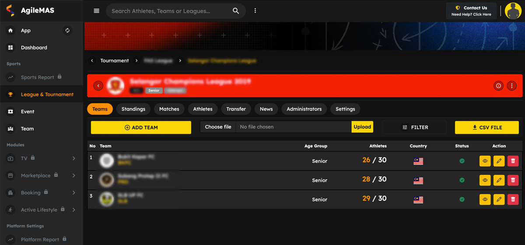Click the search magnifier icon
Viewport: 525px width, 245px height.
(x=236, y=11)
